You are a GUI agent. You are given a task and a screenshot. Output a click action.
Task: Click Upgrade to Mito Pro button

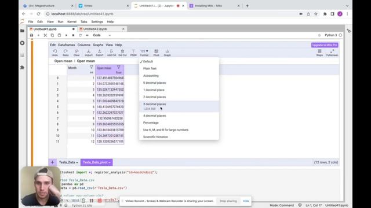point(325,45)
